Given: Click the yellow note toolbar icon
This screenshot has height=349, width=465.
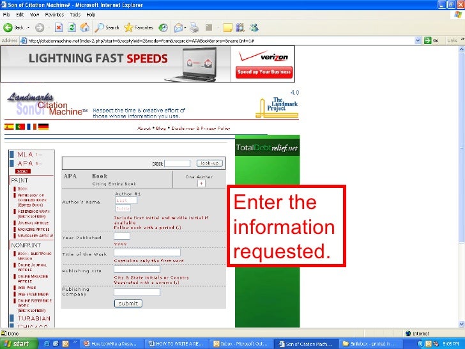Looking at the screenshot, I should tap(227, 27).
